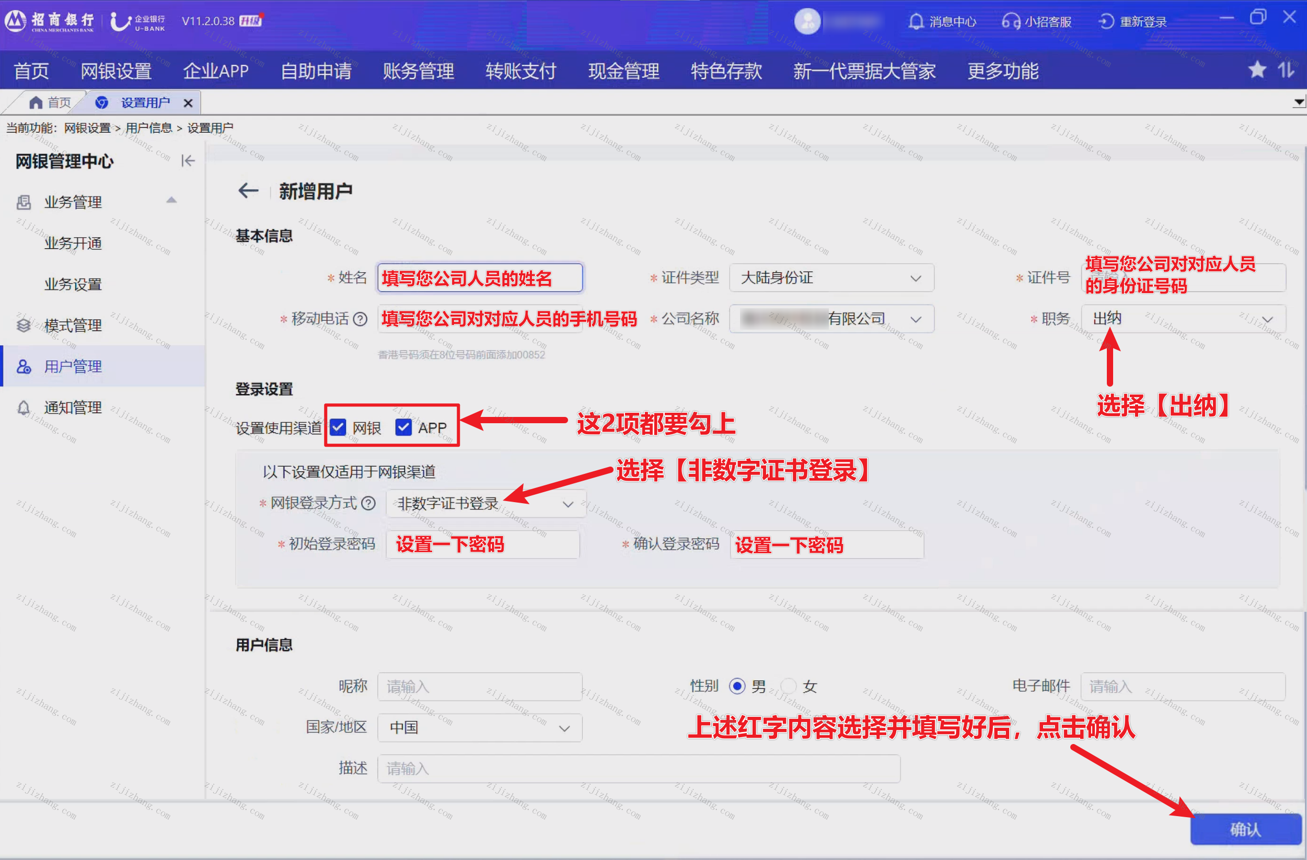Screen dimensions: 1307x860
Task: Open the 特色存款 menu
Action: tap(726, 71)
